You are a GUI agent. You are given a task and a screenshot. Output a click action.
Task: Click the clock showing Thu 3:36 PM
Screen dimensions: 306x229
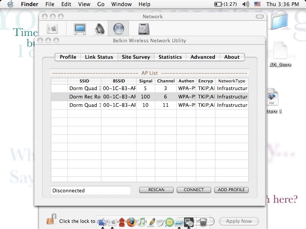[x=282, y=4]
